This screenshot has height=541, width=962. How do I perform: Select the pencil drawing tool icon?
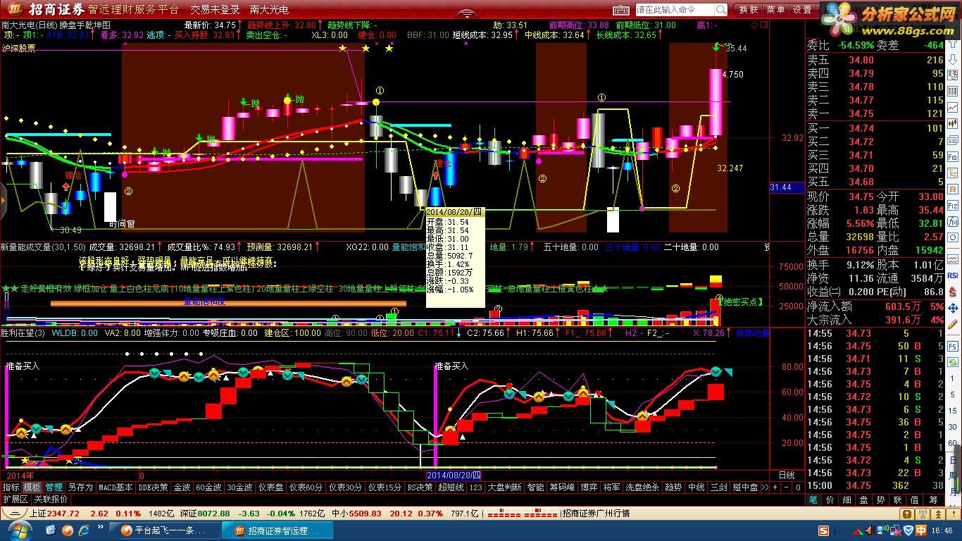[x=953, y=324]
